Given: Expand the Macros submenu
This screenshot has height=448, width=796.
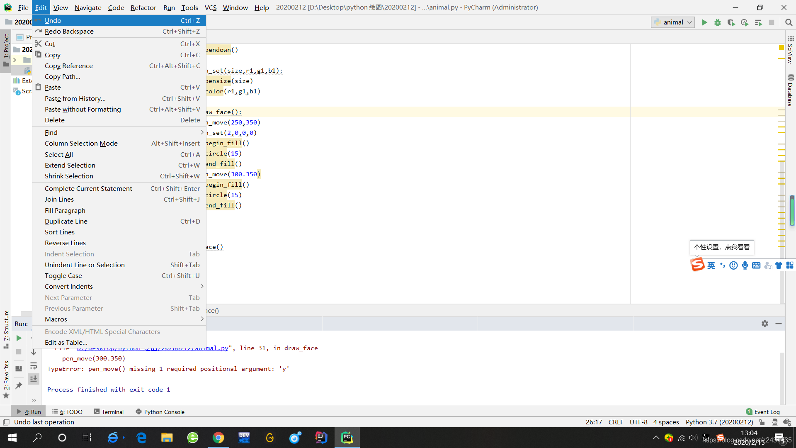Looking at the screenshot, I should point(119,319).
